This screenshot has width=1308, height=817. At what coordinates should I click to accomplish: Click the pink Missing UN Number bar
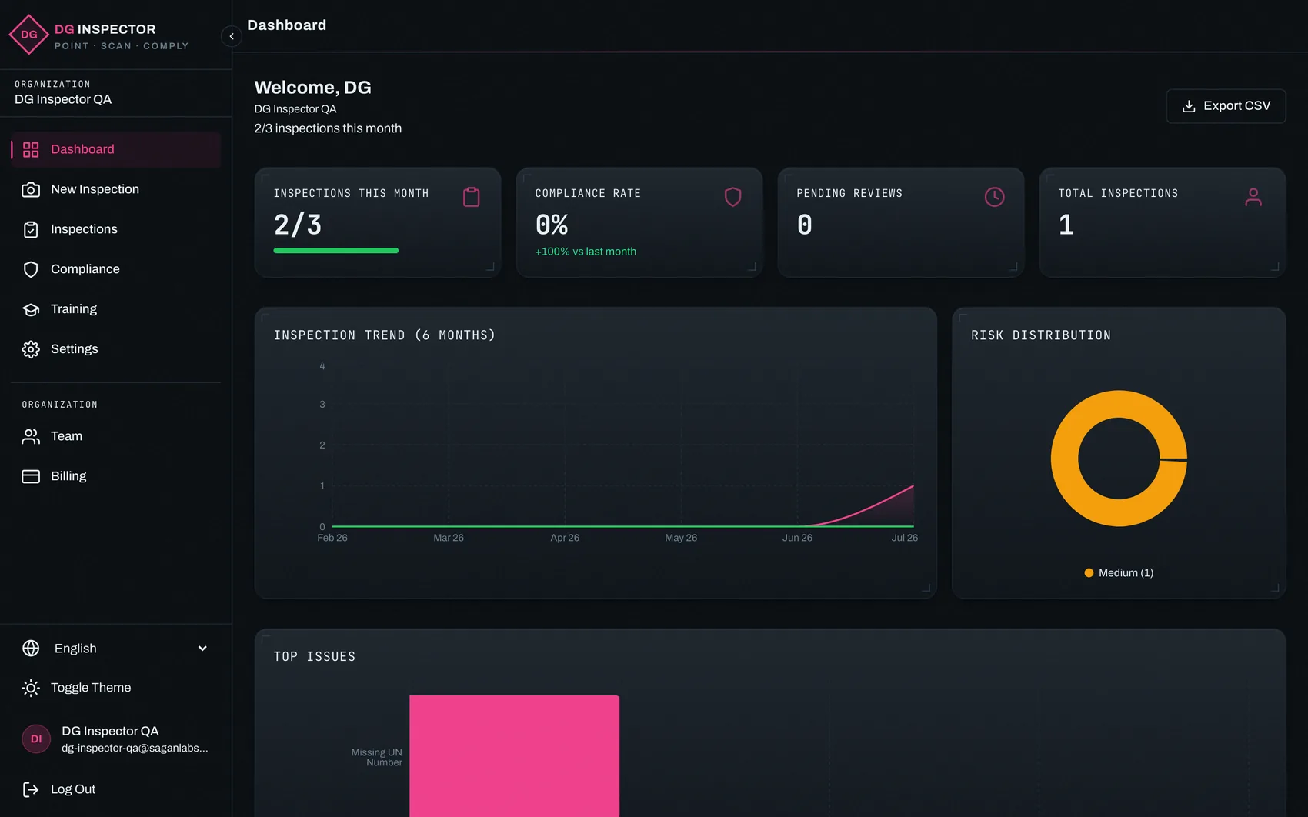[514, 756]
